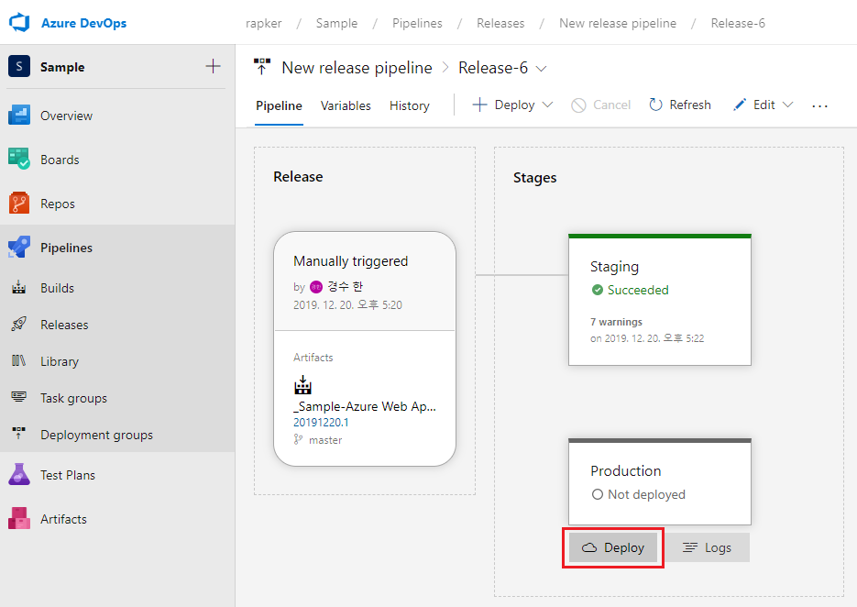The height and width of the screenshot is (607, 857).
Task: Click the Edit pencil button
Action: [x=753, y=105]
